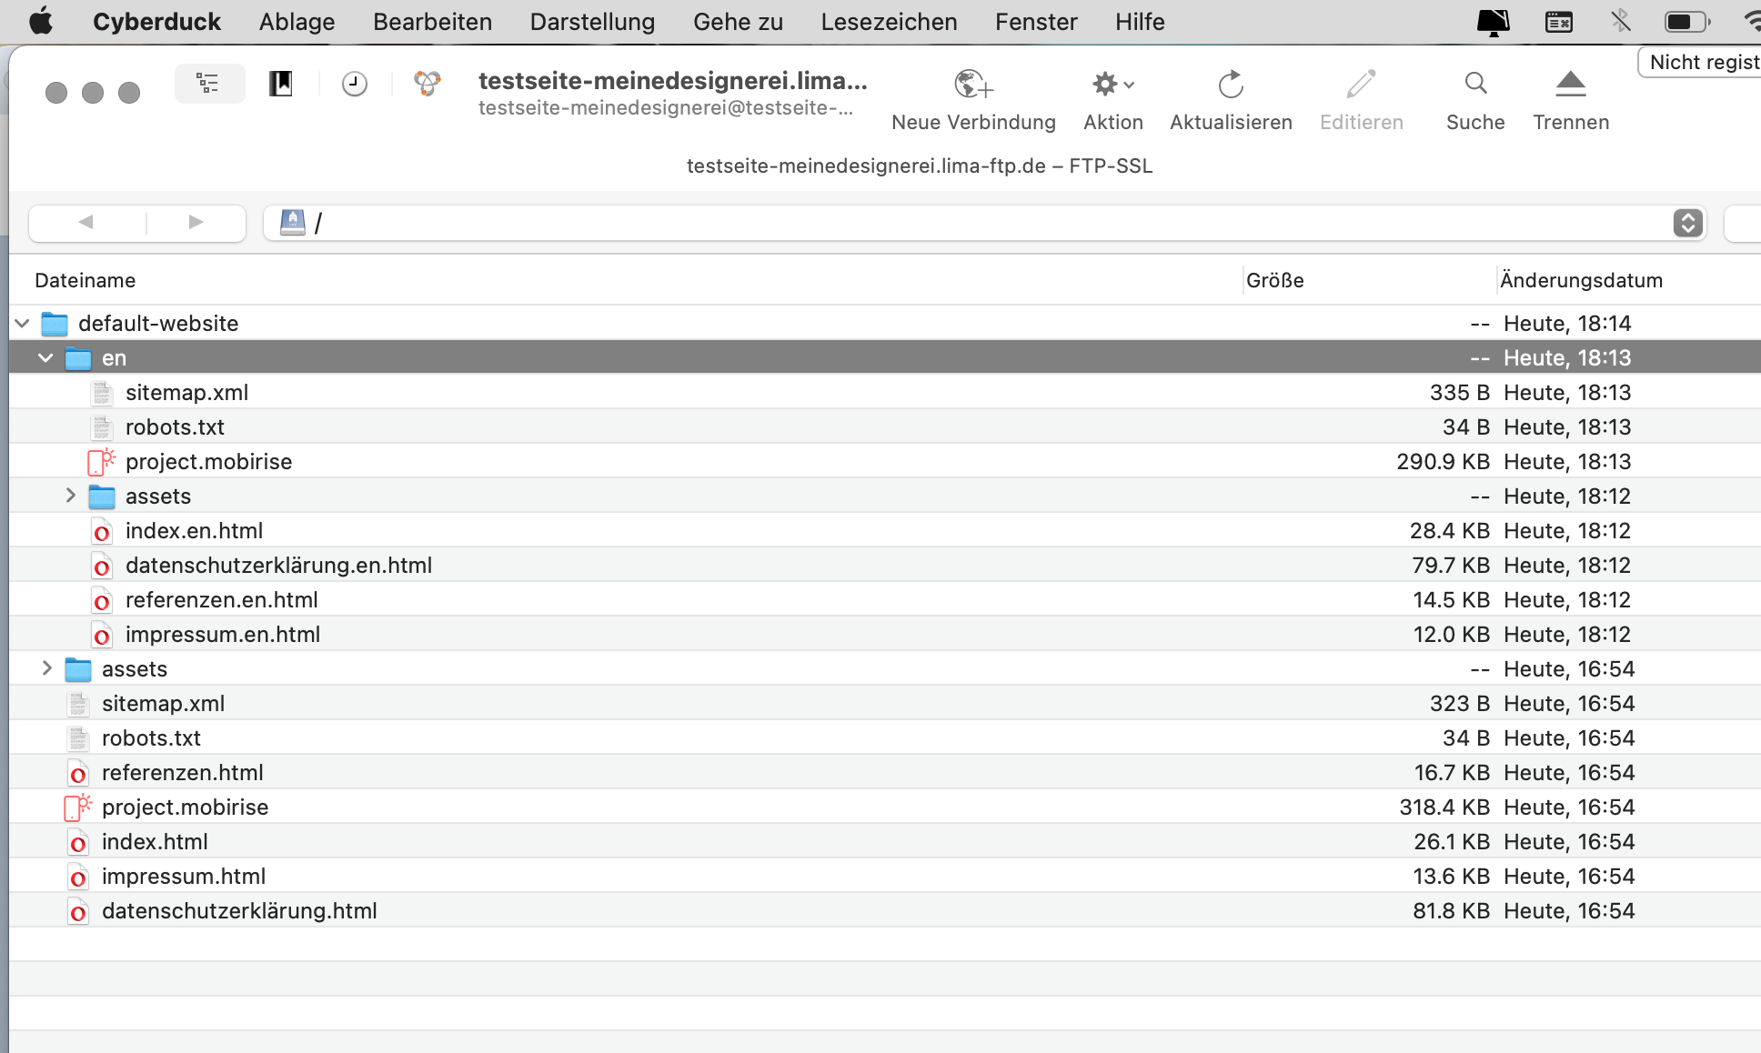Image resolution: width=1761 pixels, height=1053 pixels.
Task: Expand the assets folder inside en
Action: (x=70, y=496)
